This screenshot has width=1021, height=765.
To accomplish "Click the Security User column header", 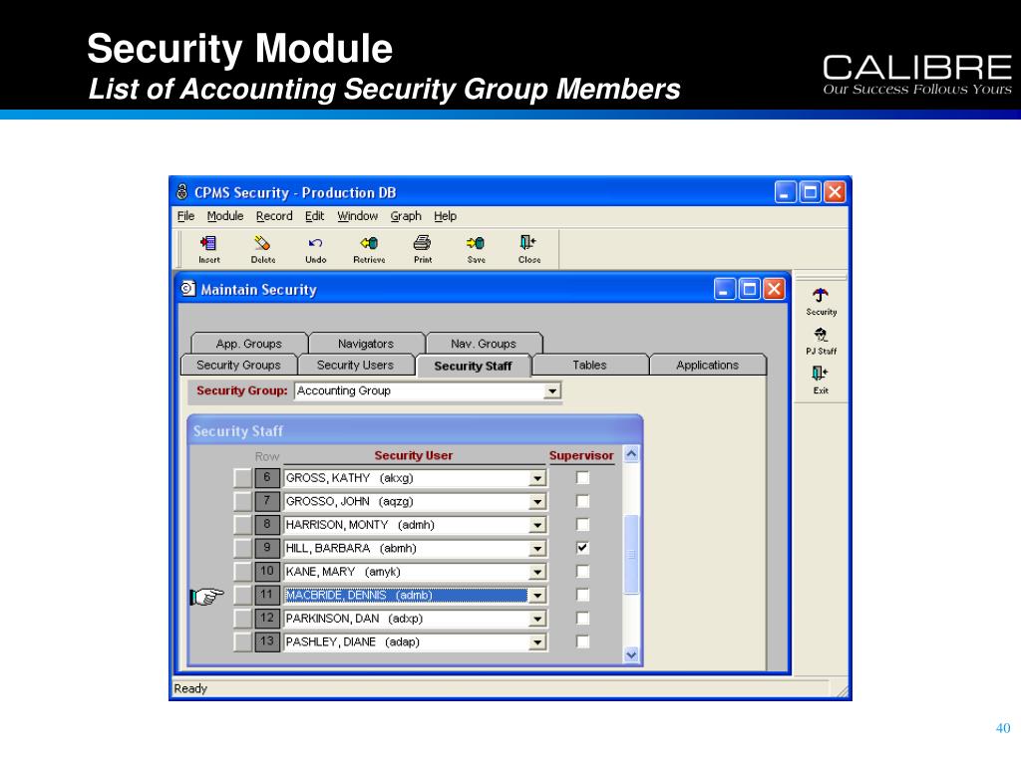I will click(x=414, y=455).
